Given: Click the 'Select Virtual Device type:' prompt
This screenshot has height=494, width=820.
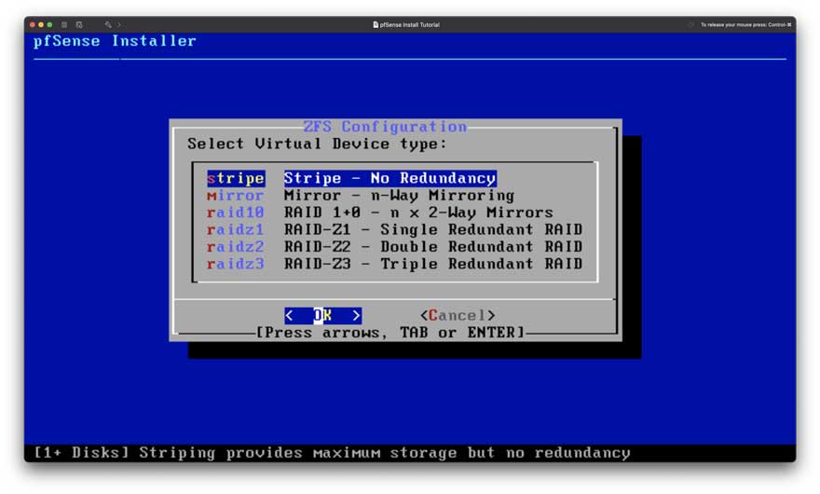Looking at the screenshot, I should (317, 144).
